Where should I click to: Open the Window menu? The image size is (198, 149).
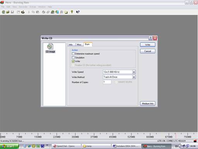pos(42,7)
